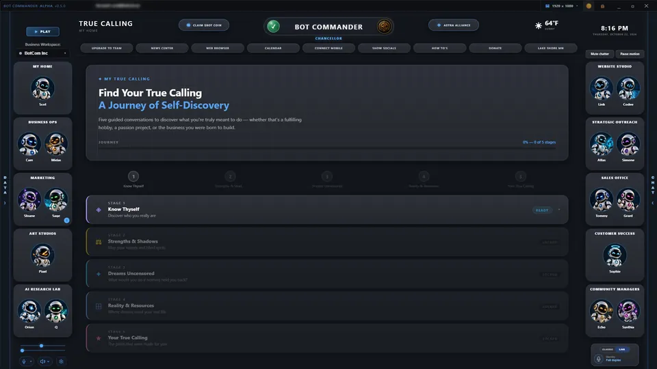Screen dimensions: 657x369
Task: Open the Stage 1 Know Thyself card
Action: tap(327, 210)
